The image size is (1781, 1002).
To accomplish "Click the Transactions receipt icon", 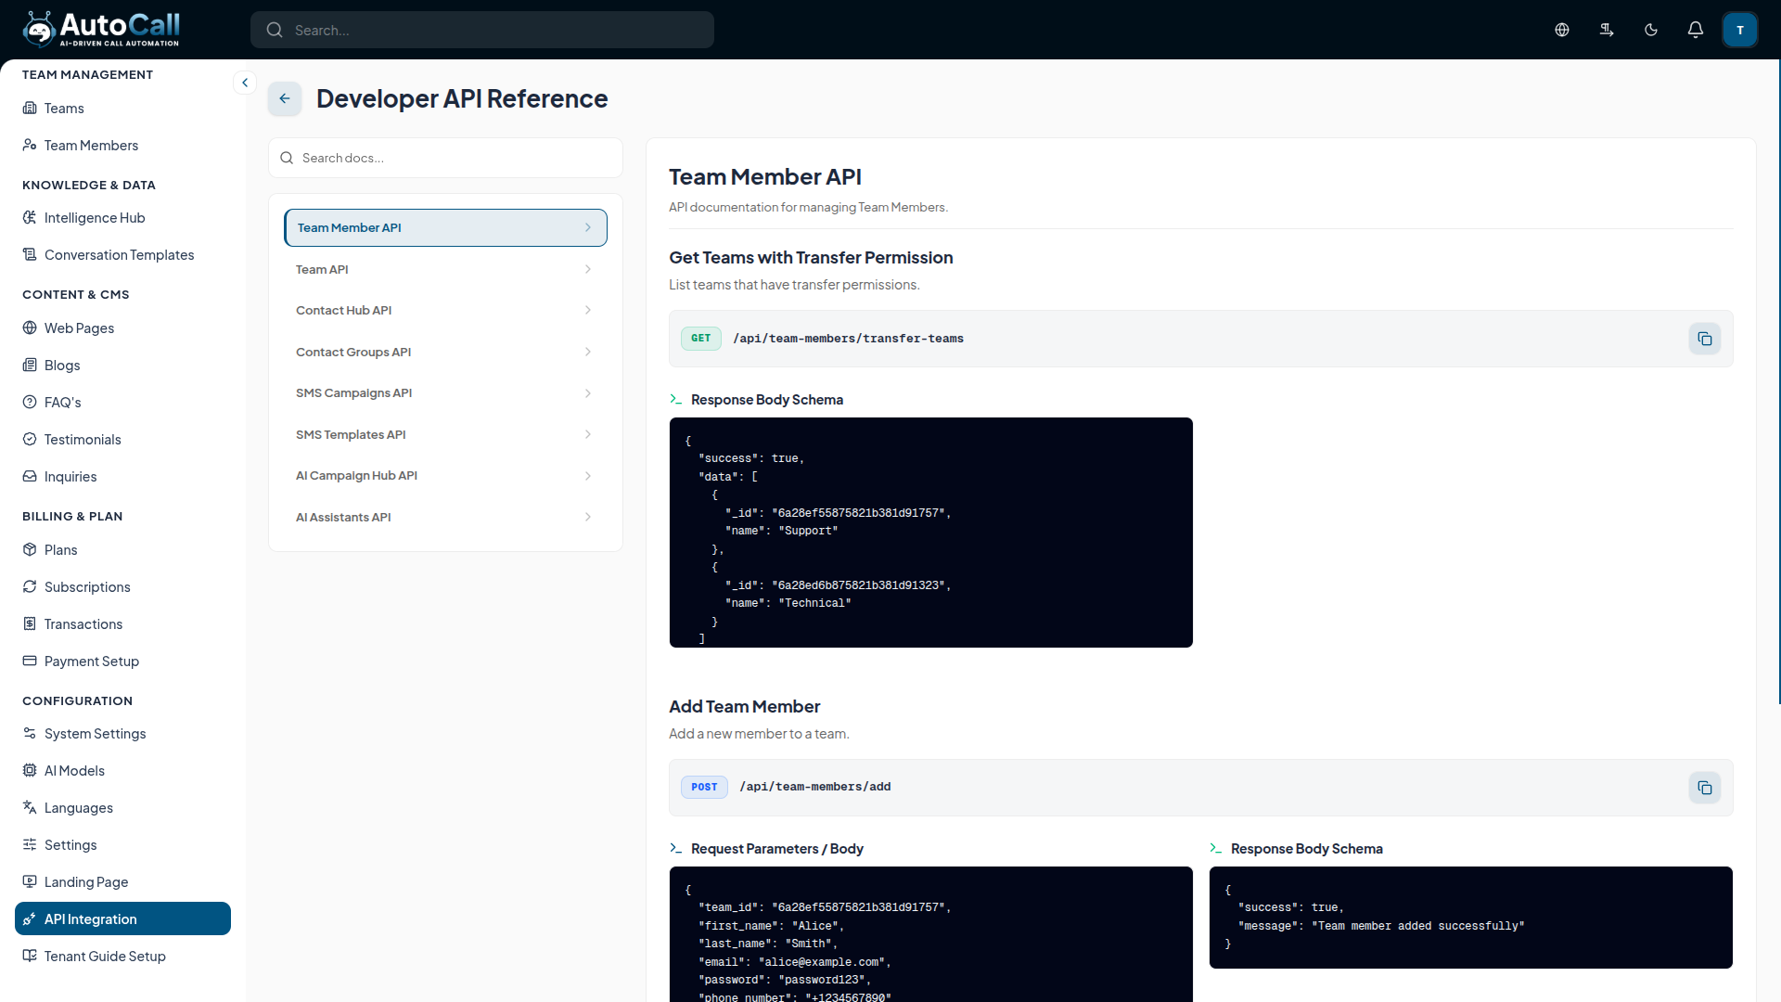I will (x=30, y=624).
